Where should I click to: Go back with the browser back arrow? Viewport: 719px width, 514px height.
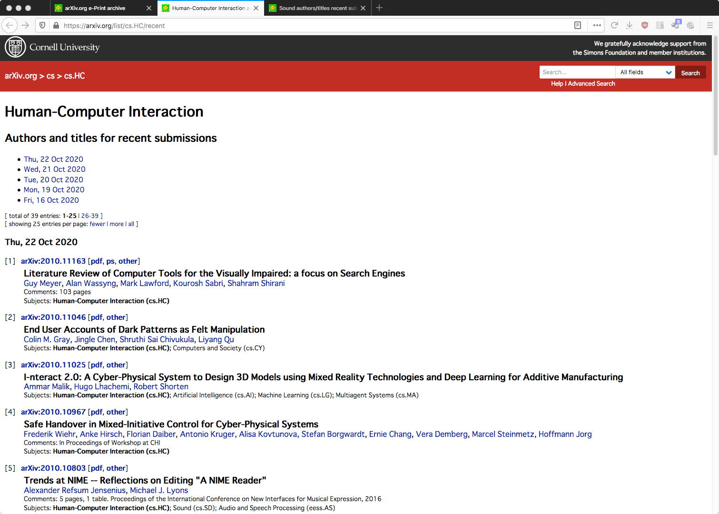(x=10, y=25)
